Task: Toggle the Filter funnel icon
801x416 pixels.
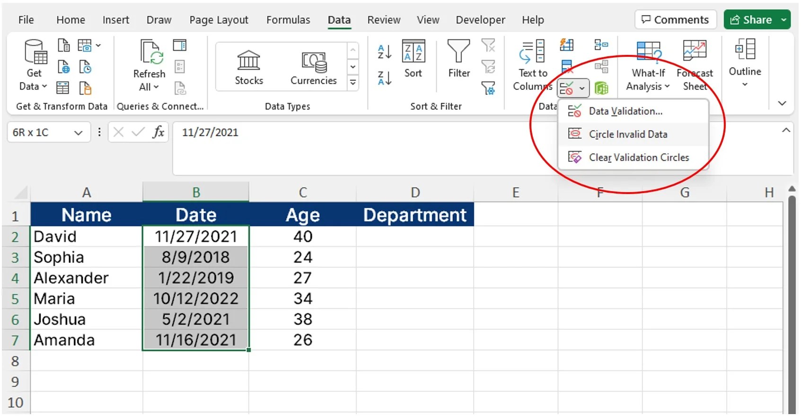Action: tap(458, 51)
